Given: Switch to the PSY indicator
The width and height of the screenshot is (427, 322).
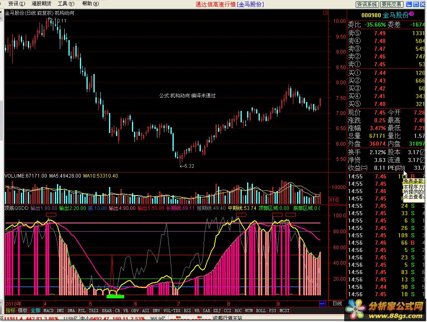Looking at the screenshot, I should (273, 310).
